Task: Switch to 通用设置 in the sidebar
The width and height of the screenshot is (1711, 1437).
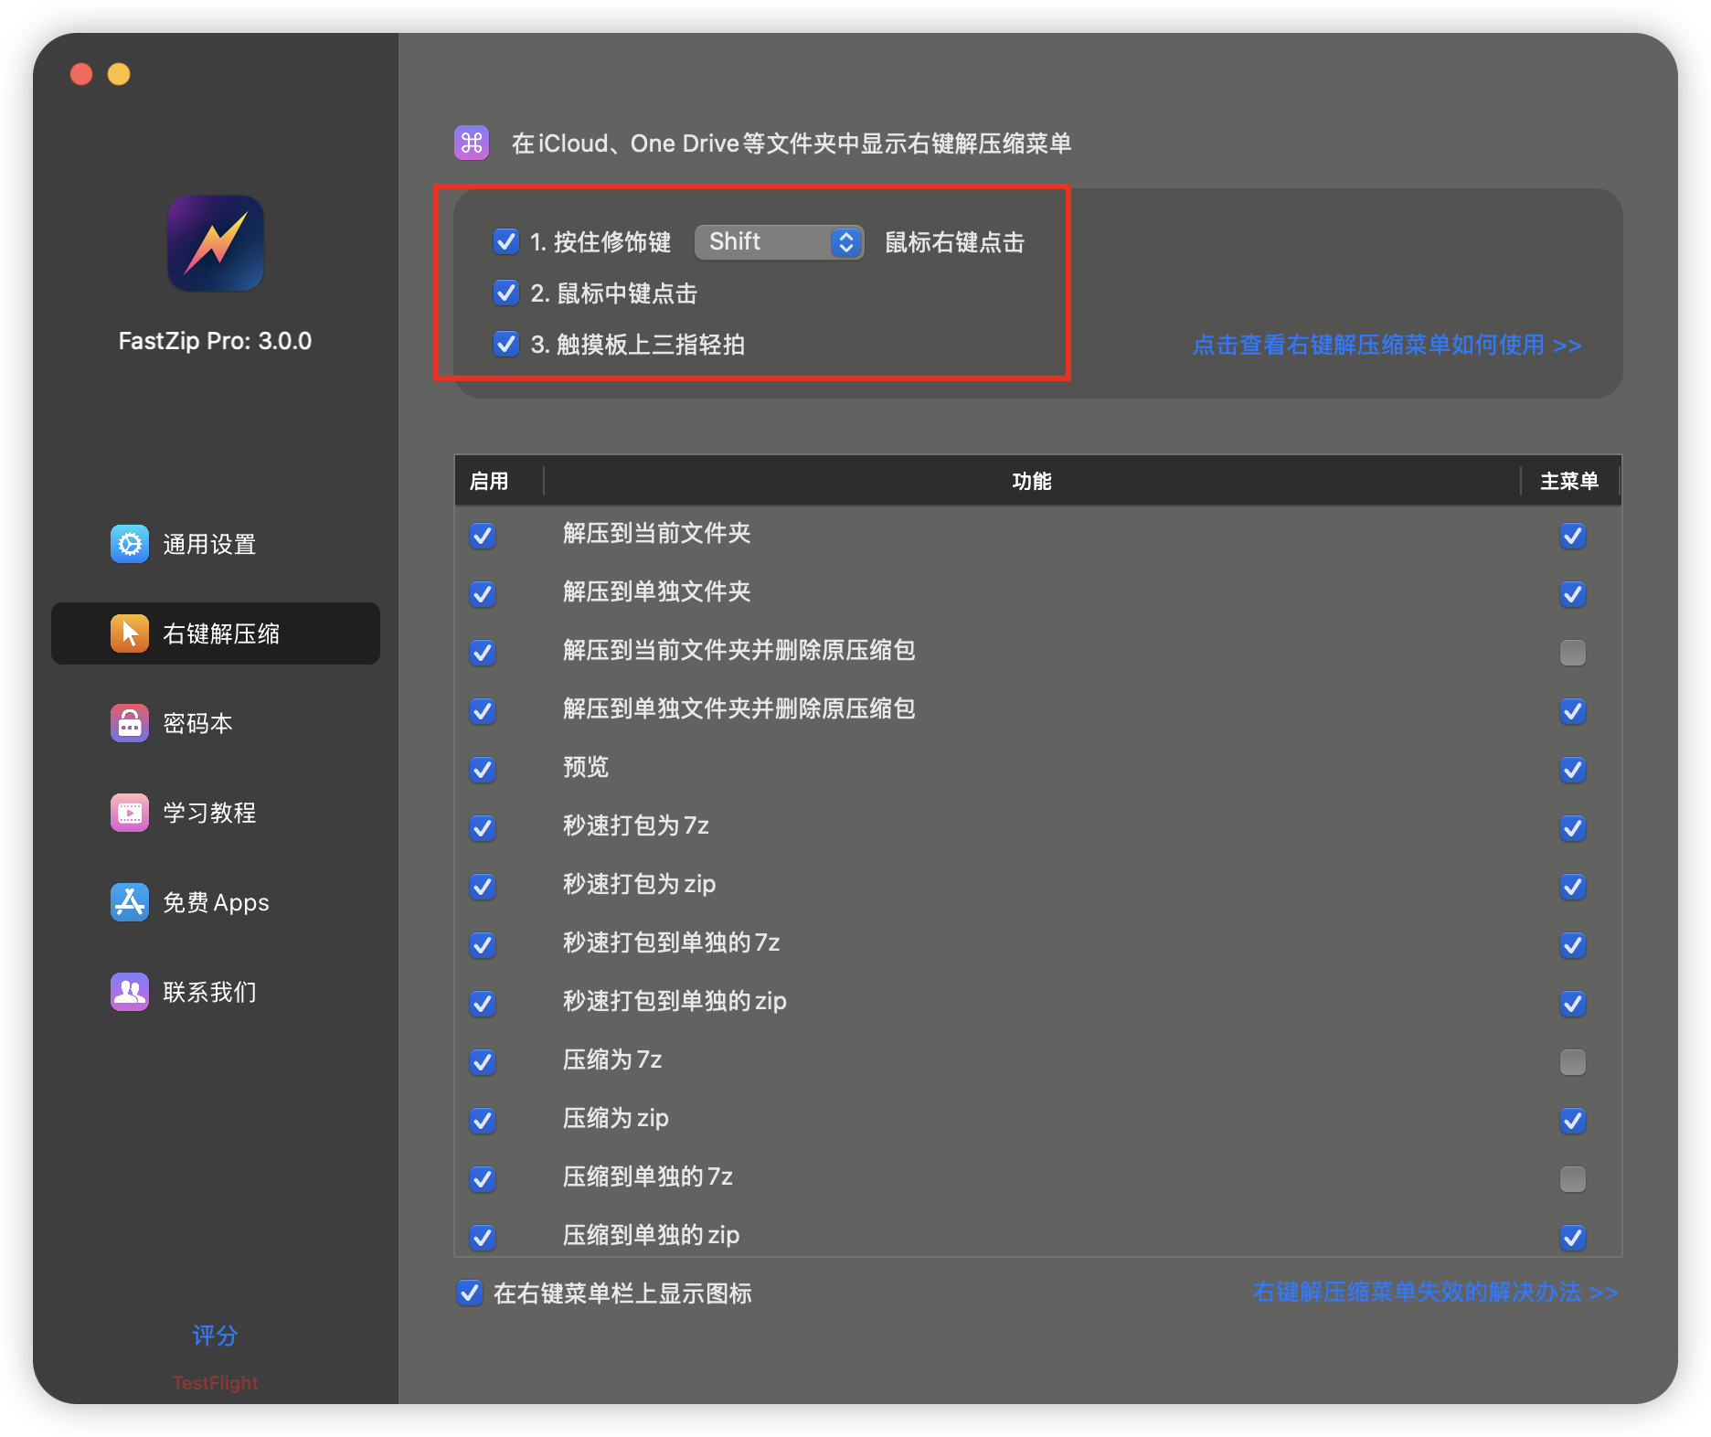Action: 208,544
